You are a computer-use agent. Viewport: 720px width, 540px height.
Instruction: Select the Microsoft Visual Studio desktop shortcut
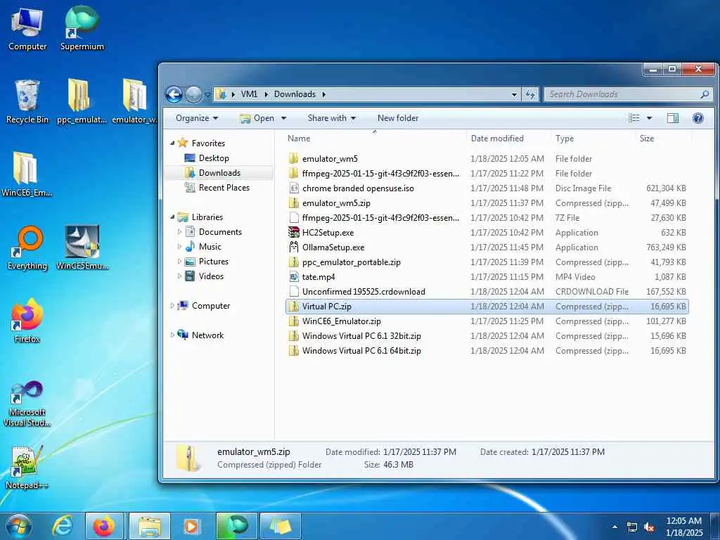click(x=27, y=404)
